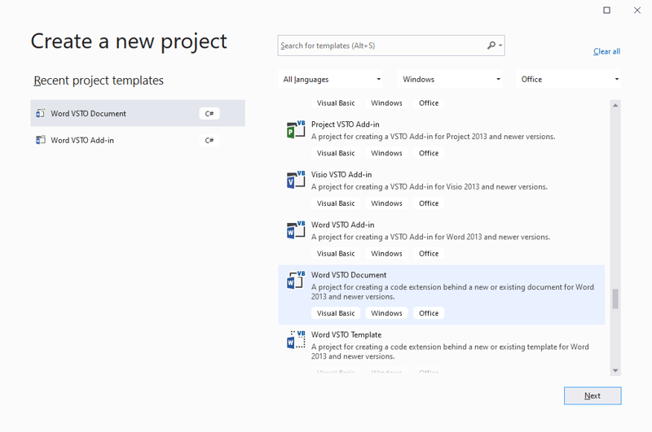Click the Next button
The height and width of the screenshot is (432, 652).
(x=593, y=396)
